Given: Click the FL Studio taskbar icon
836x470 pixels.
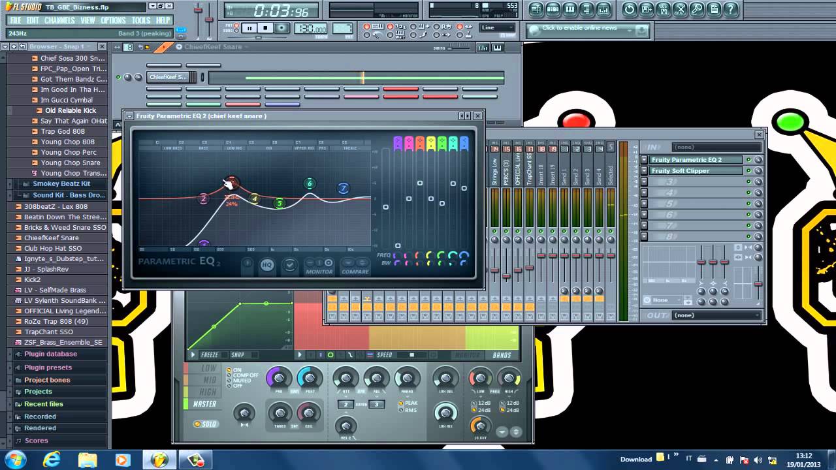Looking at the screenshot, I should 159,460.
